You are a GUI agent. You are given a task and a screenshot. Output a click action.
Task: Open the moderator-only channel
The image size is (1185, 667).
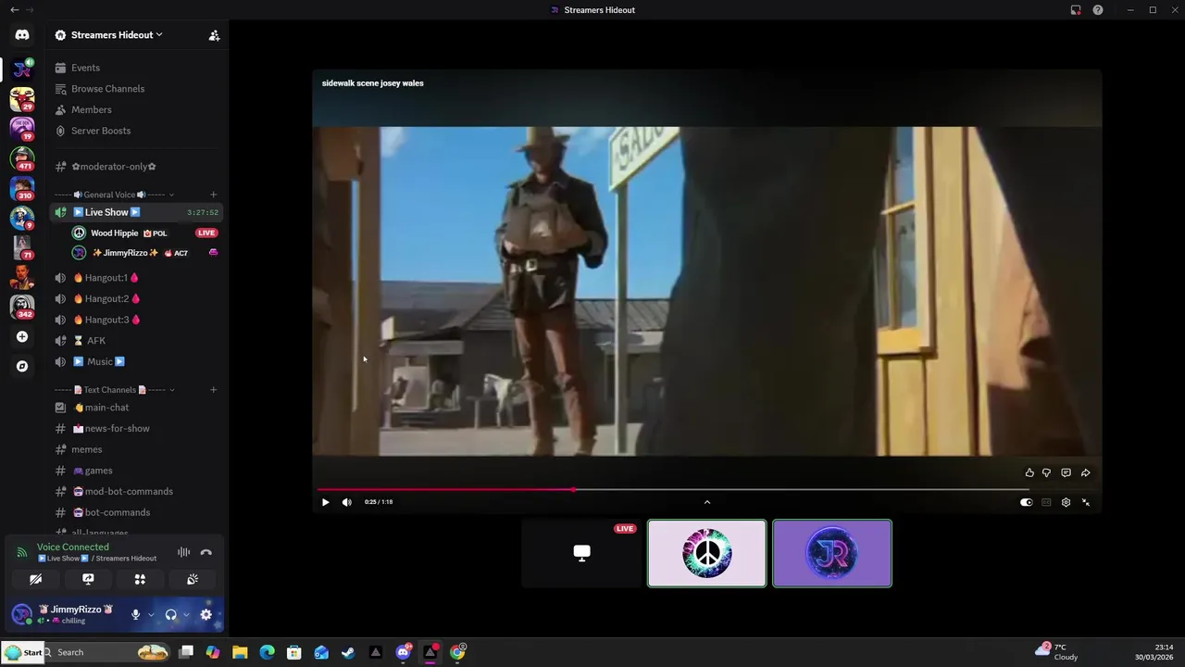click(x=136, y=167)
